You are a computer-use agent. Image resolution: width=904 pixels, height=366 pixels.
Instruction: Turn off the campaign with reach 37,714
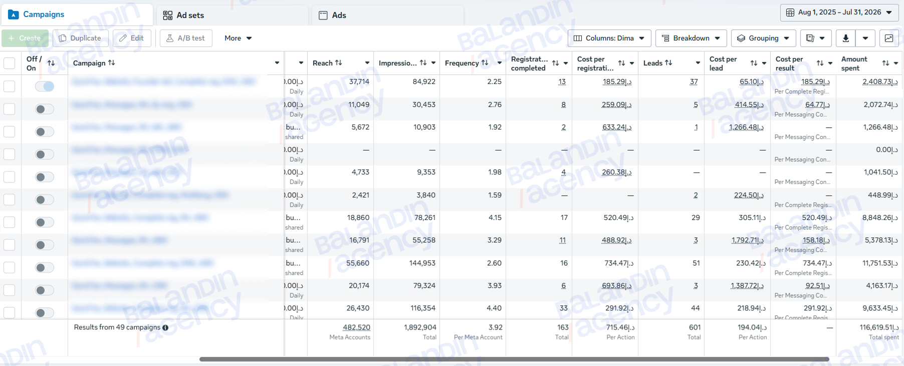pyautogui.click(x=45, y=86)
